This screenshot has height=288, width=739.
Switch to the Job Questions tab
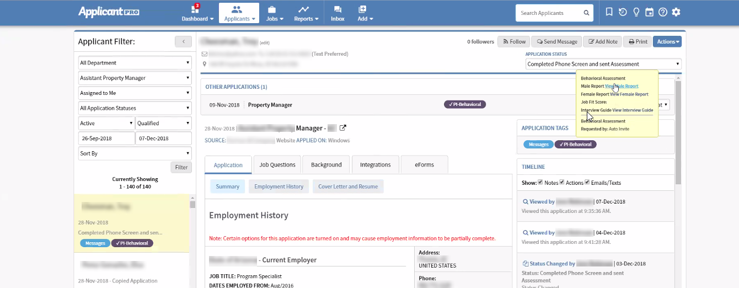(277, 165)
